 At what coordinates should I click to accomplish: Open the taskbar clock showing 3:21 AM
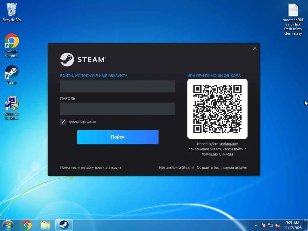[293, 225]
